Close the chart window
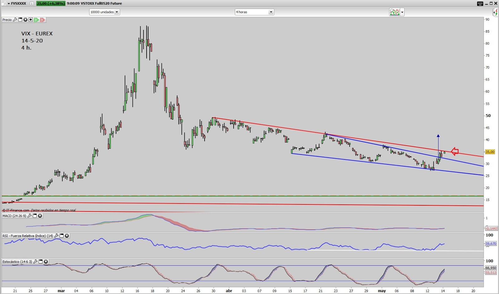 [x=496, y=3]
